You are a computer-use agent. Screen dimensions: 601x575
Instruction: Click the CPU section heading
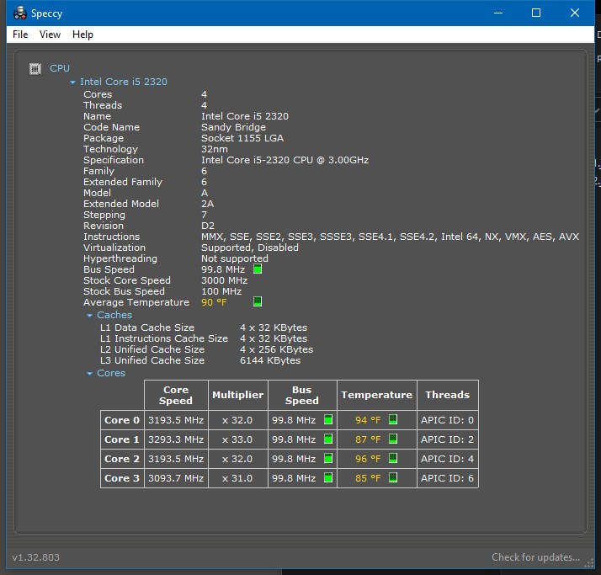[60, 68]
